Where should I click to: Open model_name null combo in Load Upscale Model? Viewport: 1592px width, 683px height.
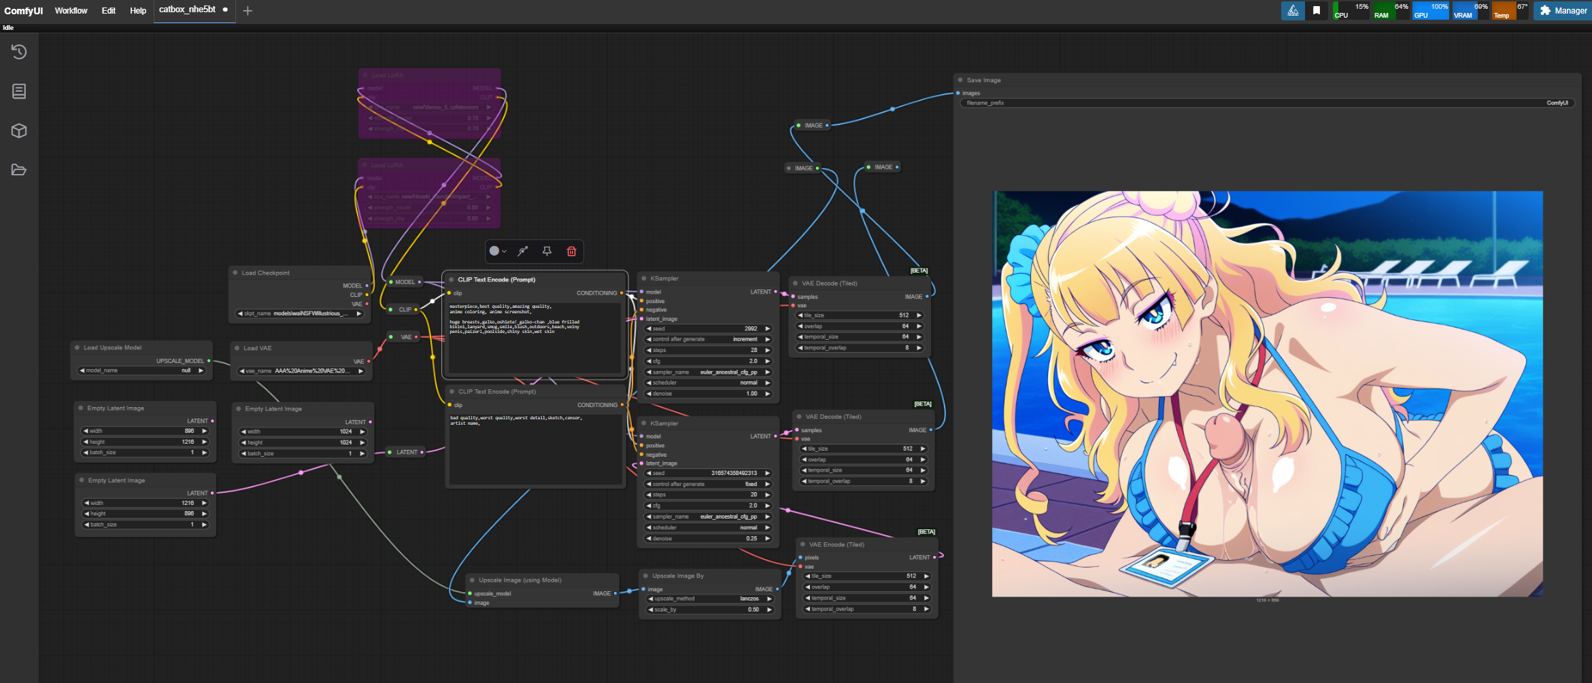click(x=141, y=370)
